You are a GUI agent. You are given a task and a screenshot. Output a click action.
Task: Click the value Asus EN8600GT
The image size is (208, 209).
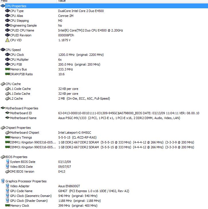69,186
